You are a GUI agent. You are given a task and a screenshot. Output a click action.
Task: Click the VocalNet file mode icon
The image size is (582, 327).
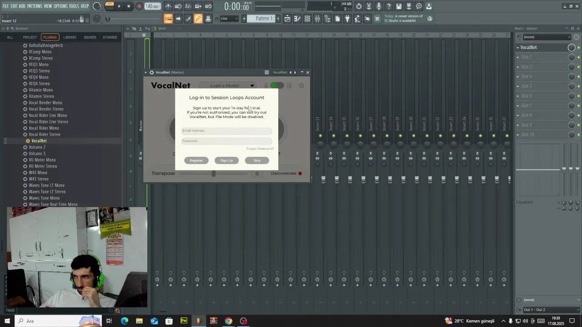coord(289,85)
